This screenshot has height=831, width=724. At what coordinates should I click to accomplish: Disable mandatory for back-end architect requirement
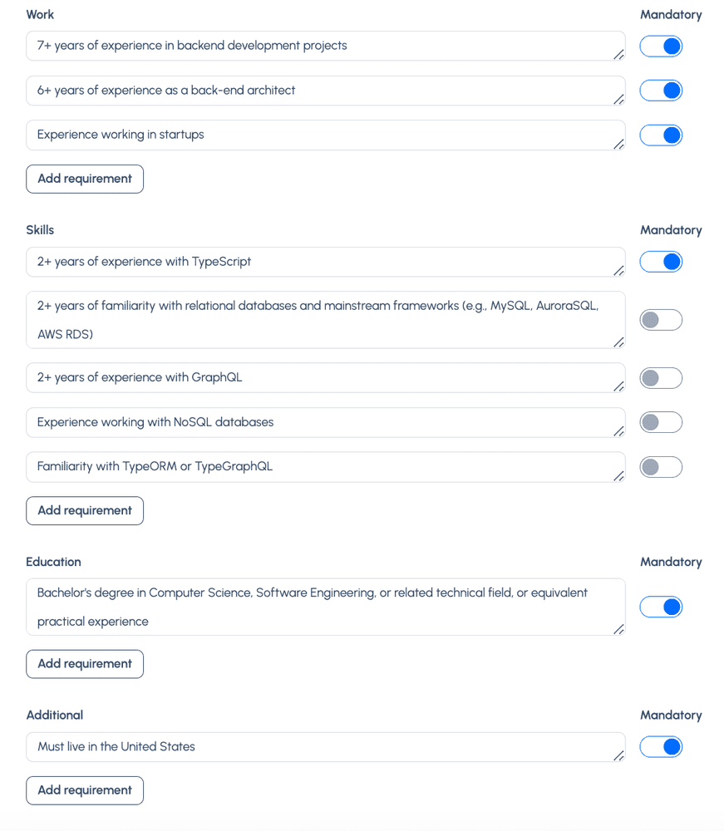tap(660, 91)
